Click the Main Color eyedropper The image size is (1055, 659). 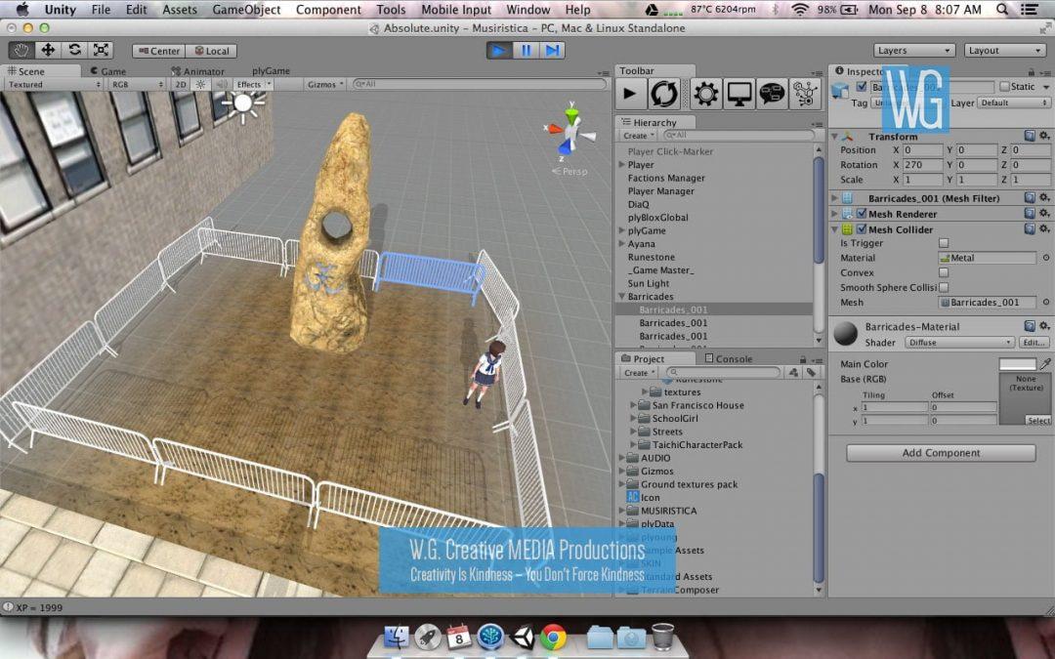tap(1044, 364)
